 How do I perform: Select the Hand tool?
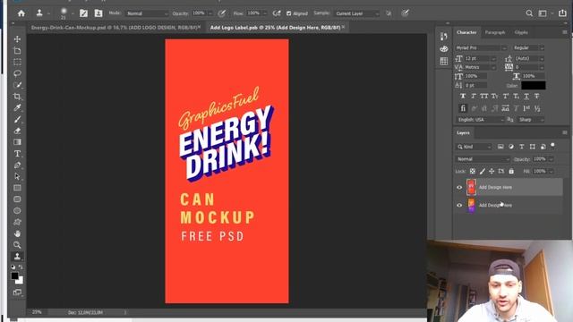coord(17,233)
